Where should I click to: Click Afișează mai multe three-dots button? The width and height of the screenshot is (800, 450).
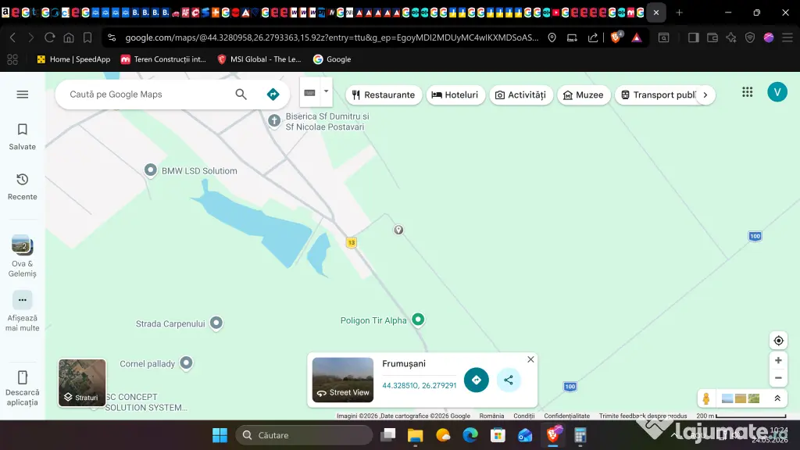tap(23, 300)
